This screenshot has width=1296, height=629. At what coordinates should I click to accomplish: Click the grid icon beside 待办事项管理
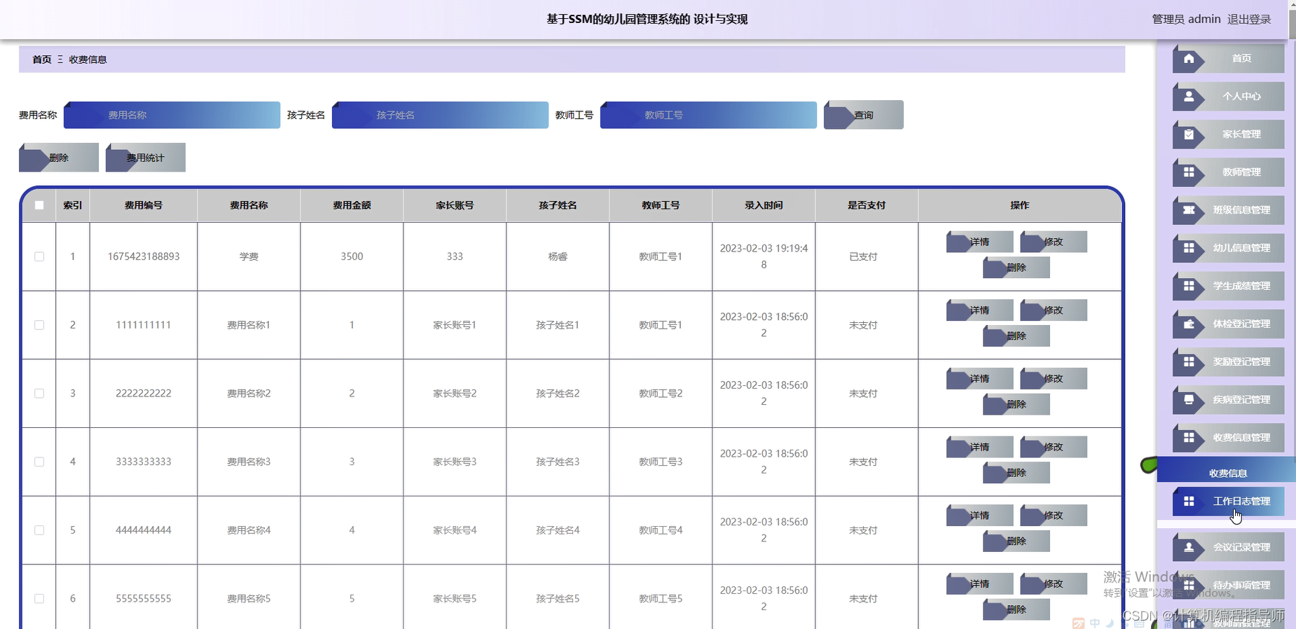(1189, 586)
